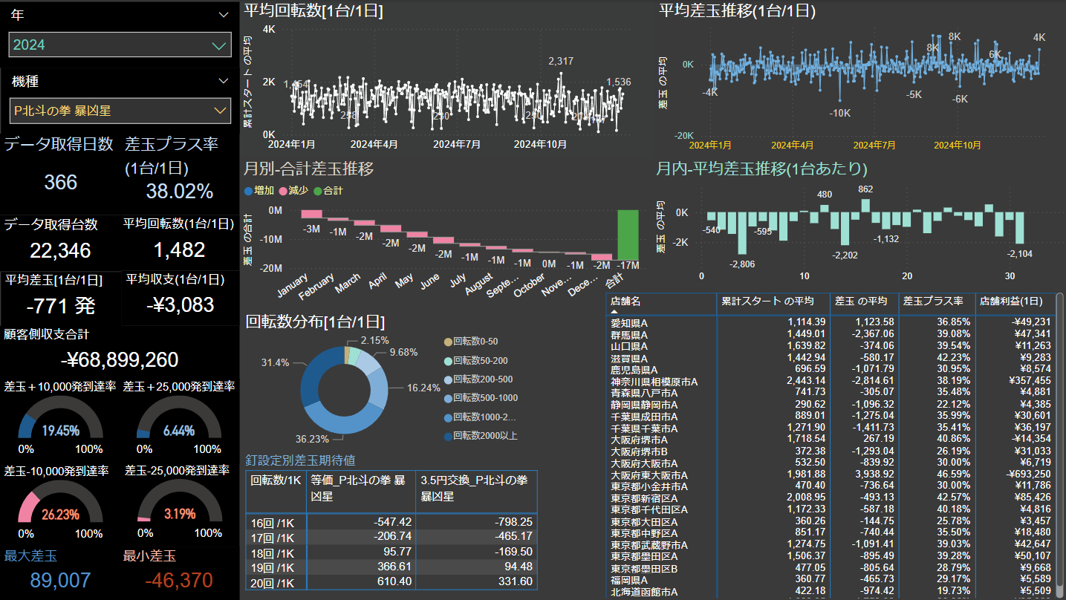The height and width of the screenshot is (600, 1066).
Task: Click the 減少 legend marker
Action: pyautogui.click(x=283, y=191)
